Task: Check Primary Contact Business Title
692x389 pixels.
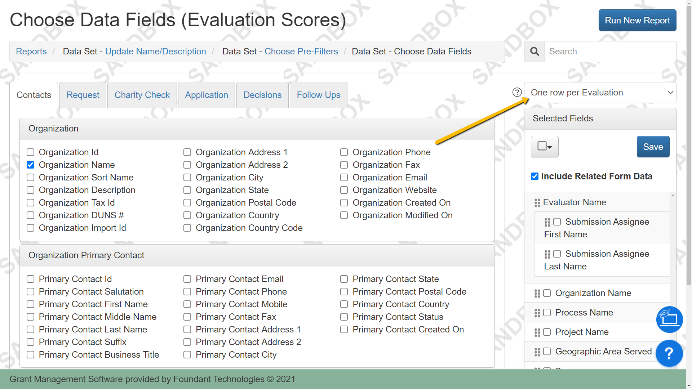Action: click(x=31, y=355)
